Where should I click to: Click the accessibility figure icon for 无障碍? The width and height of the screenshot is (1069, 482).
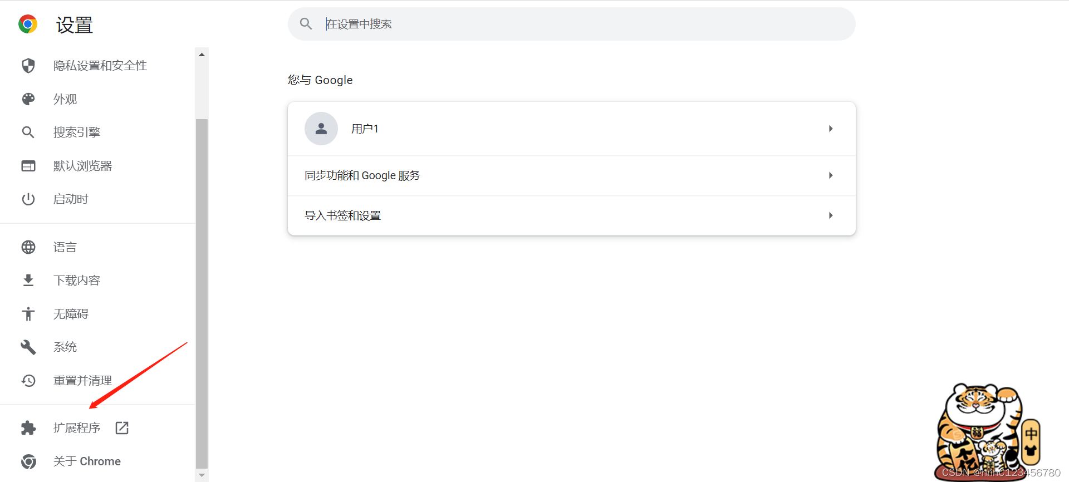[28, 314]
